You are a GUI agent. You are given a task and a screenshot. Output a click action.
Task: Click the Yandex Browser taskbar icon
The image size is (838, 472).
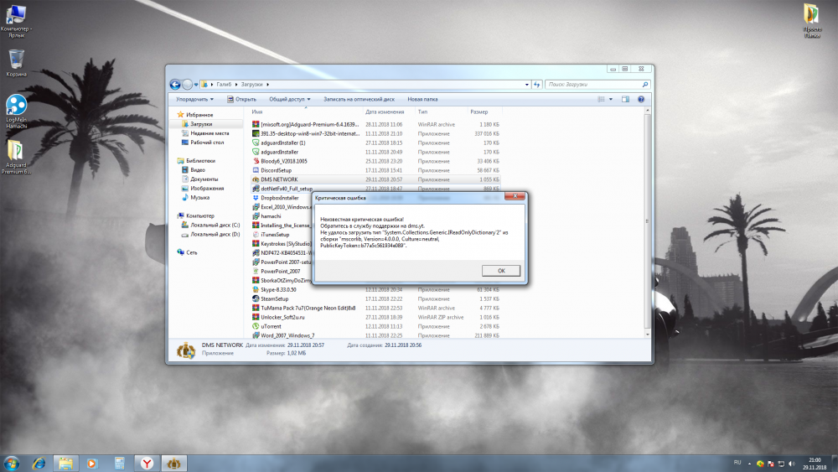146,463
